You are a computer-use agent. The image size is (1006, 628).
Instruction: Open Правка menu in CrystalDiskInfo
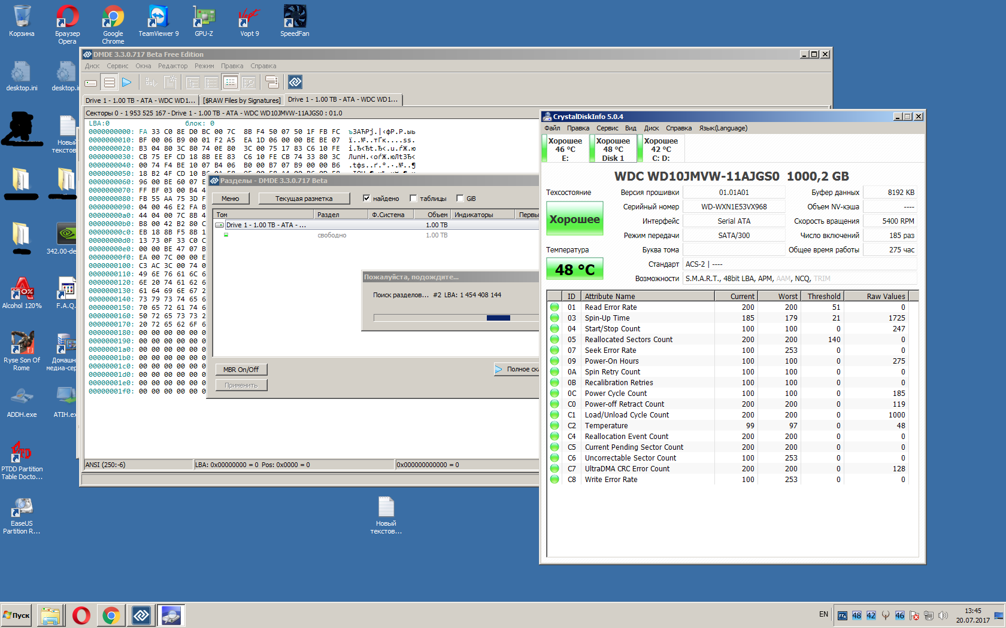point(578,128)
